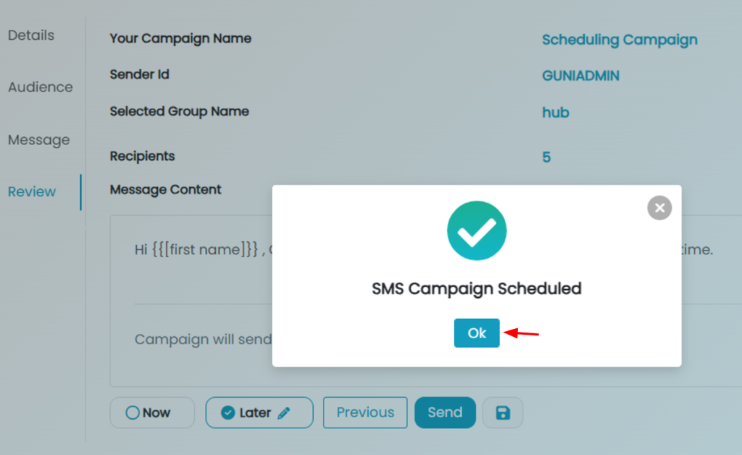Go back with the Previous button

pos(365,413)
